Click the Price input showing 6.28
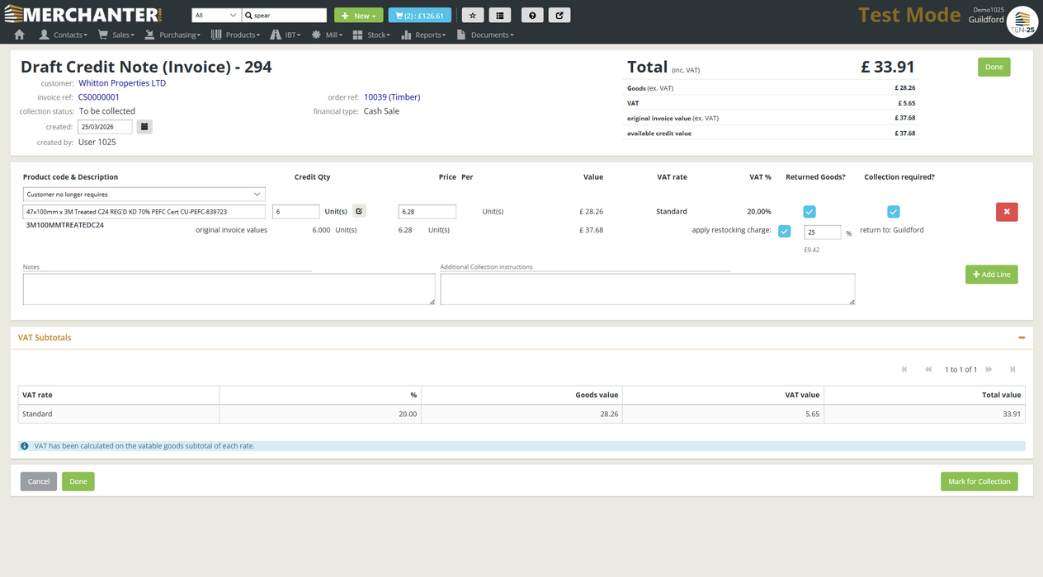 (427, 212)
